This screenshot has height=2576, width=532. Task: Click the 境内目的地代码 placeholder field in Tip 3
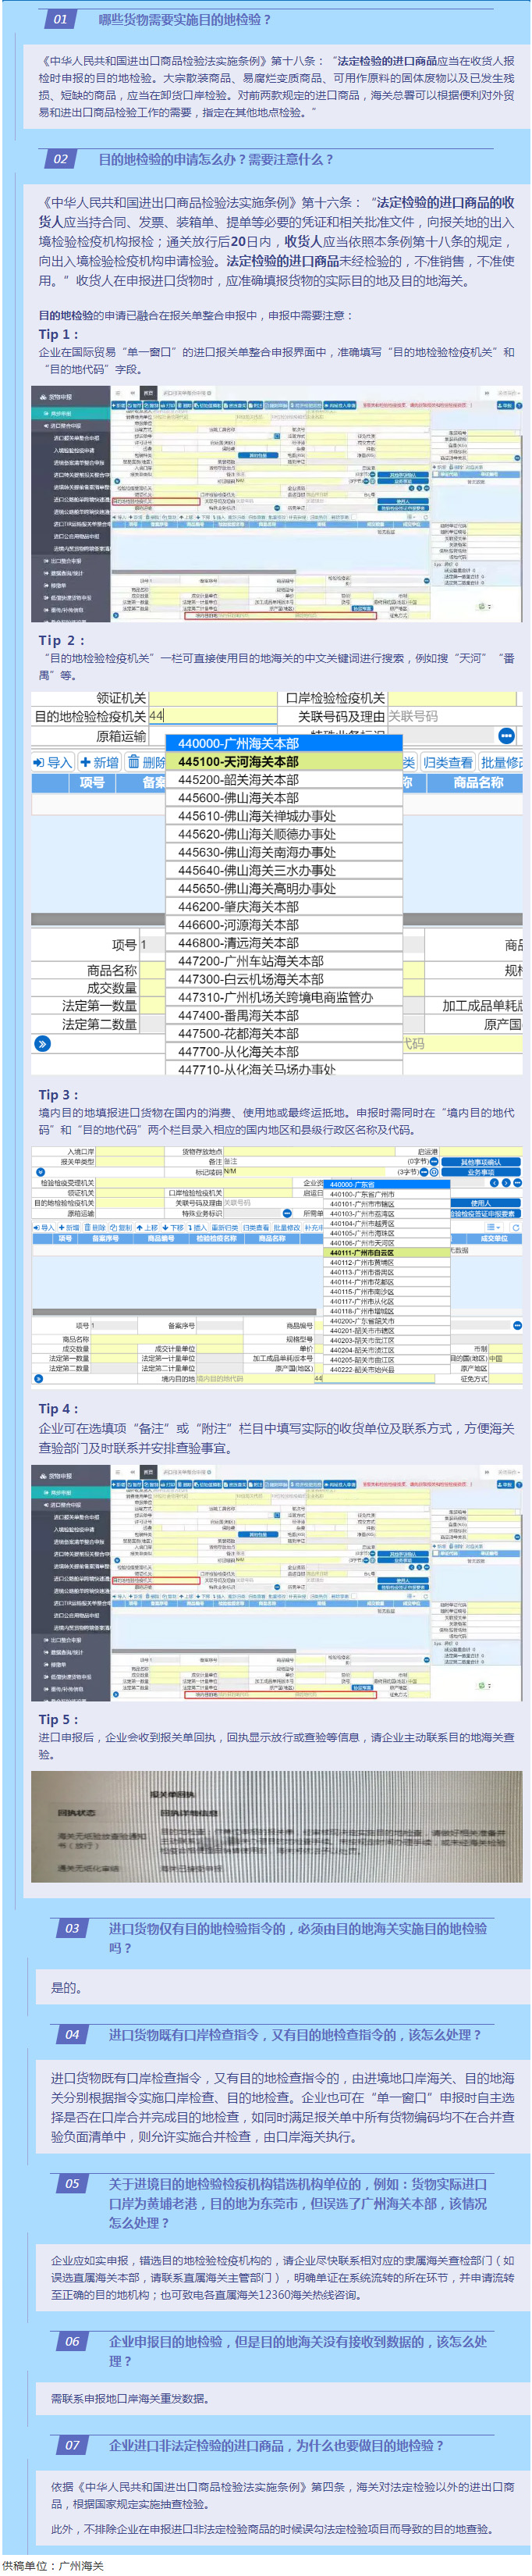254,1380
